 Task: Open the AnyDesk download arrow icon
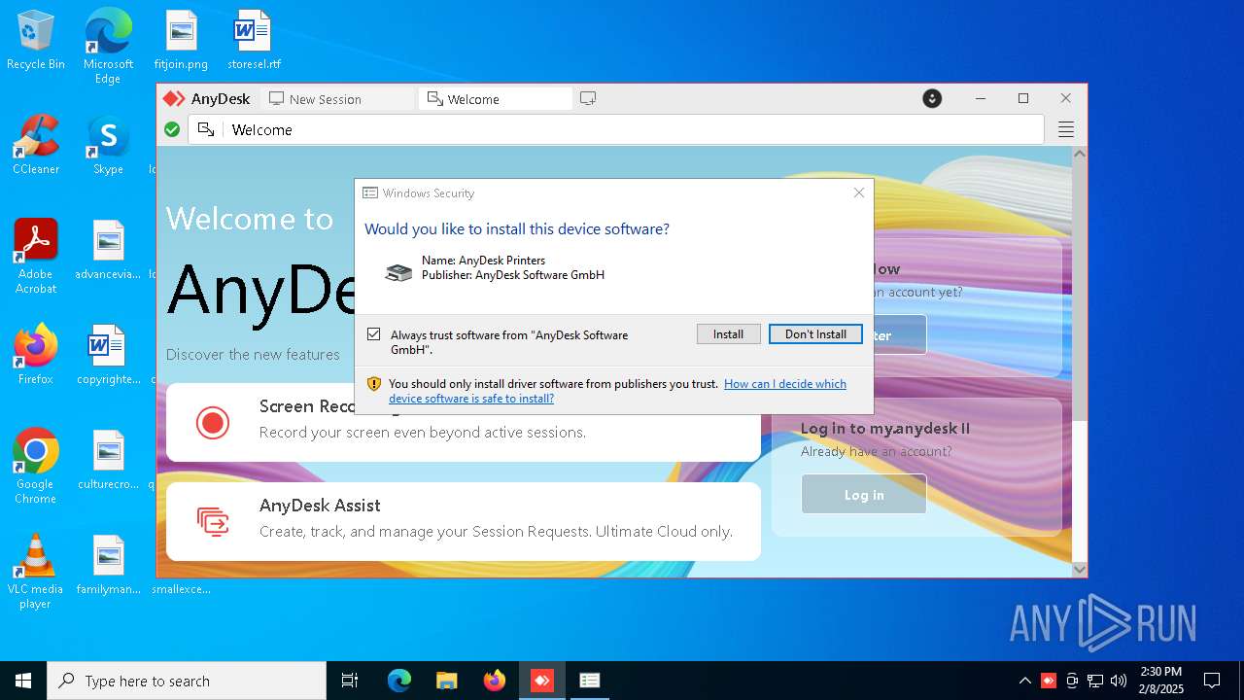(932, 98)
